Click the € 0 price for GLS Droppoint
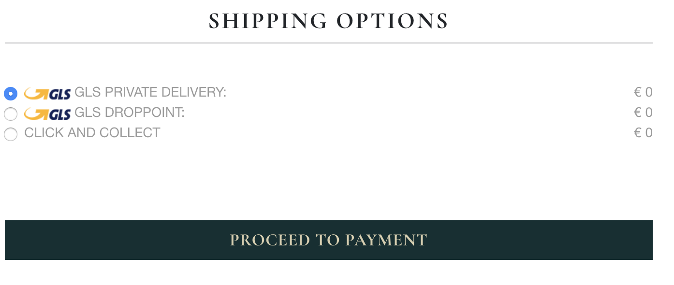 pos(643,112)
